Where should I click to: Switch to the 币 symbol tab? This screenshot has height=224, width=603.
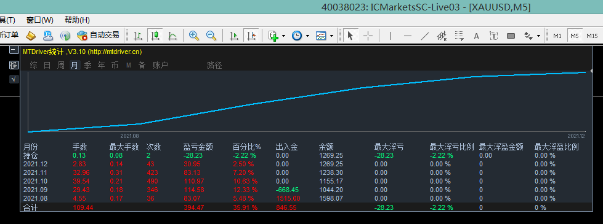[x=115, y=66]
